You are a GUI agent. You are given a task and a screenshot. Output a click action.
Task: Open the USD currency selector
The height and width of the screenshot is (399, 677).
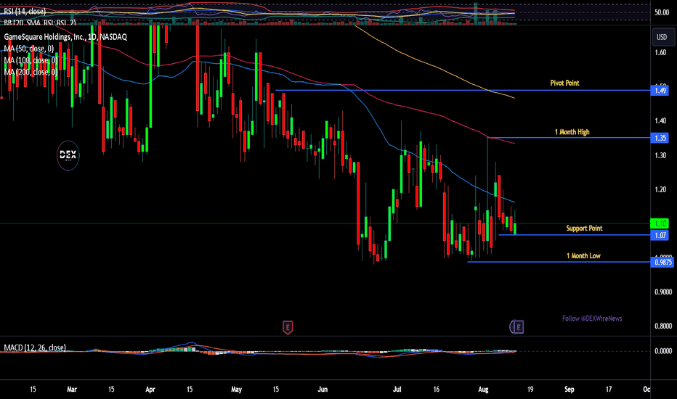tap(662, 37)
